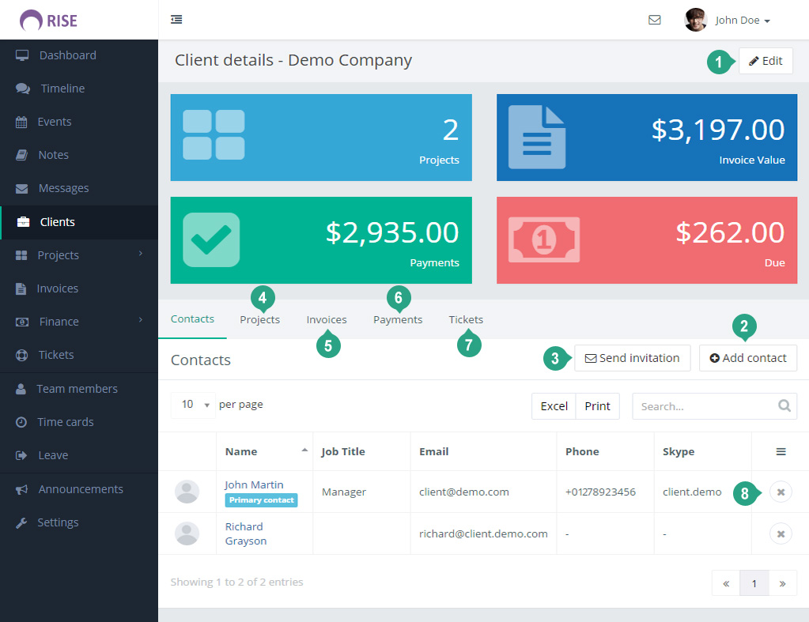809x622 pixels.
Task: Open Dashboard from the sidebar
Action: (79, 55)
